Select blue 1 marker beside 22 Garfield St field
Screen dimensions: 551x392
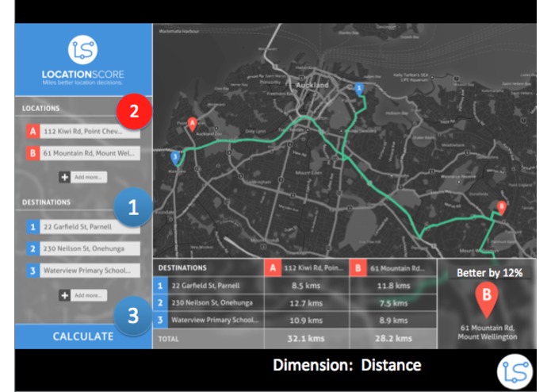tap(33, 227)
